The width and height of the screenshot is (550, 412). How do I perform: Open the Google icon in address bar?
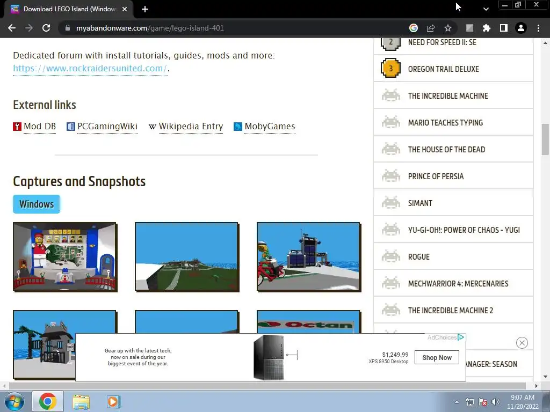414,28
